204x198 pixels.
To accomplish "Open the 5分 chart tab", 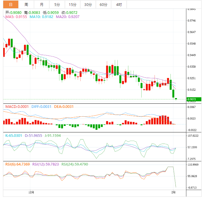I will [57, 4].
